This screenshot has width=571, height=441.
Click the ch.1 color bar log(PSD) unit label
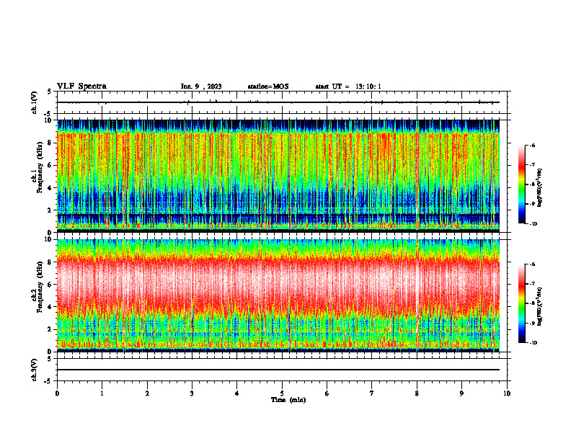pyautogui.click(x=540, y=187)
